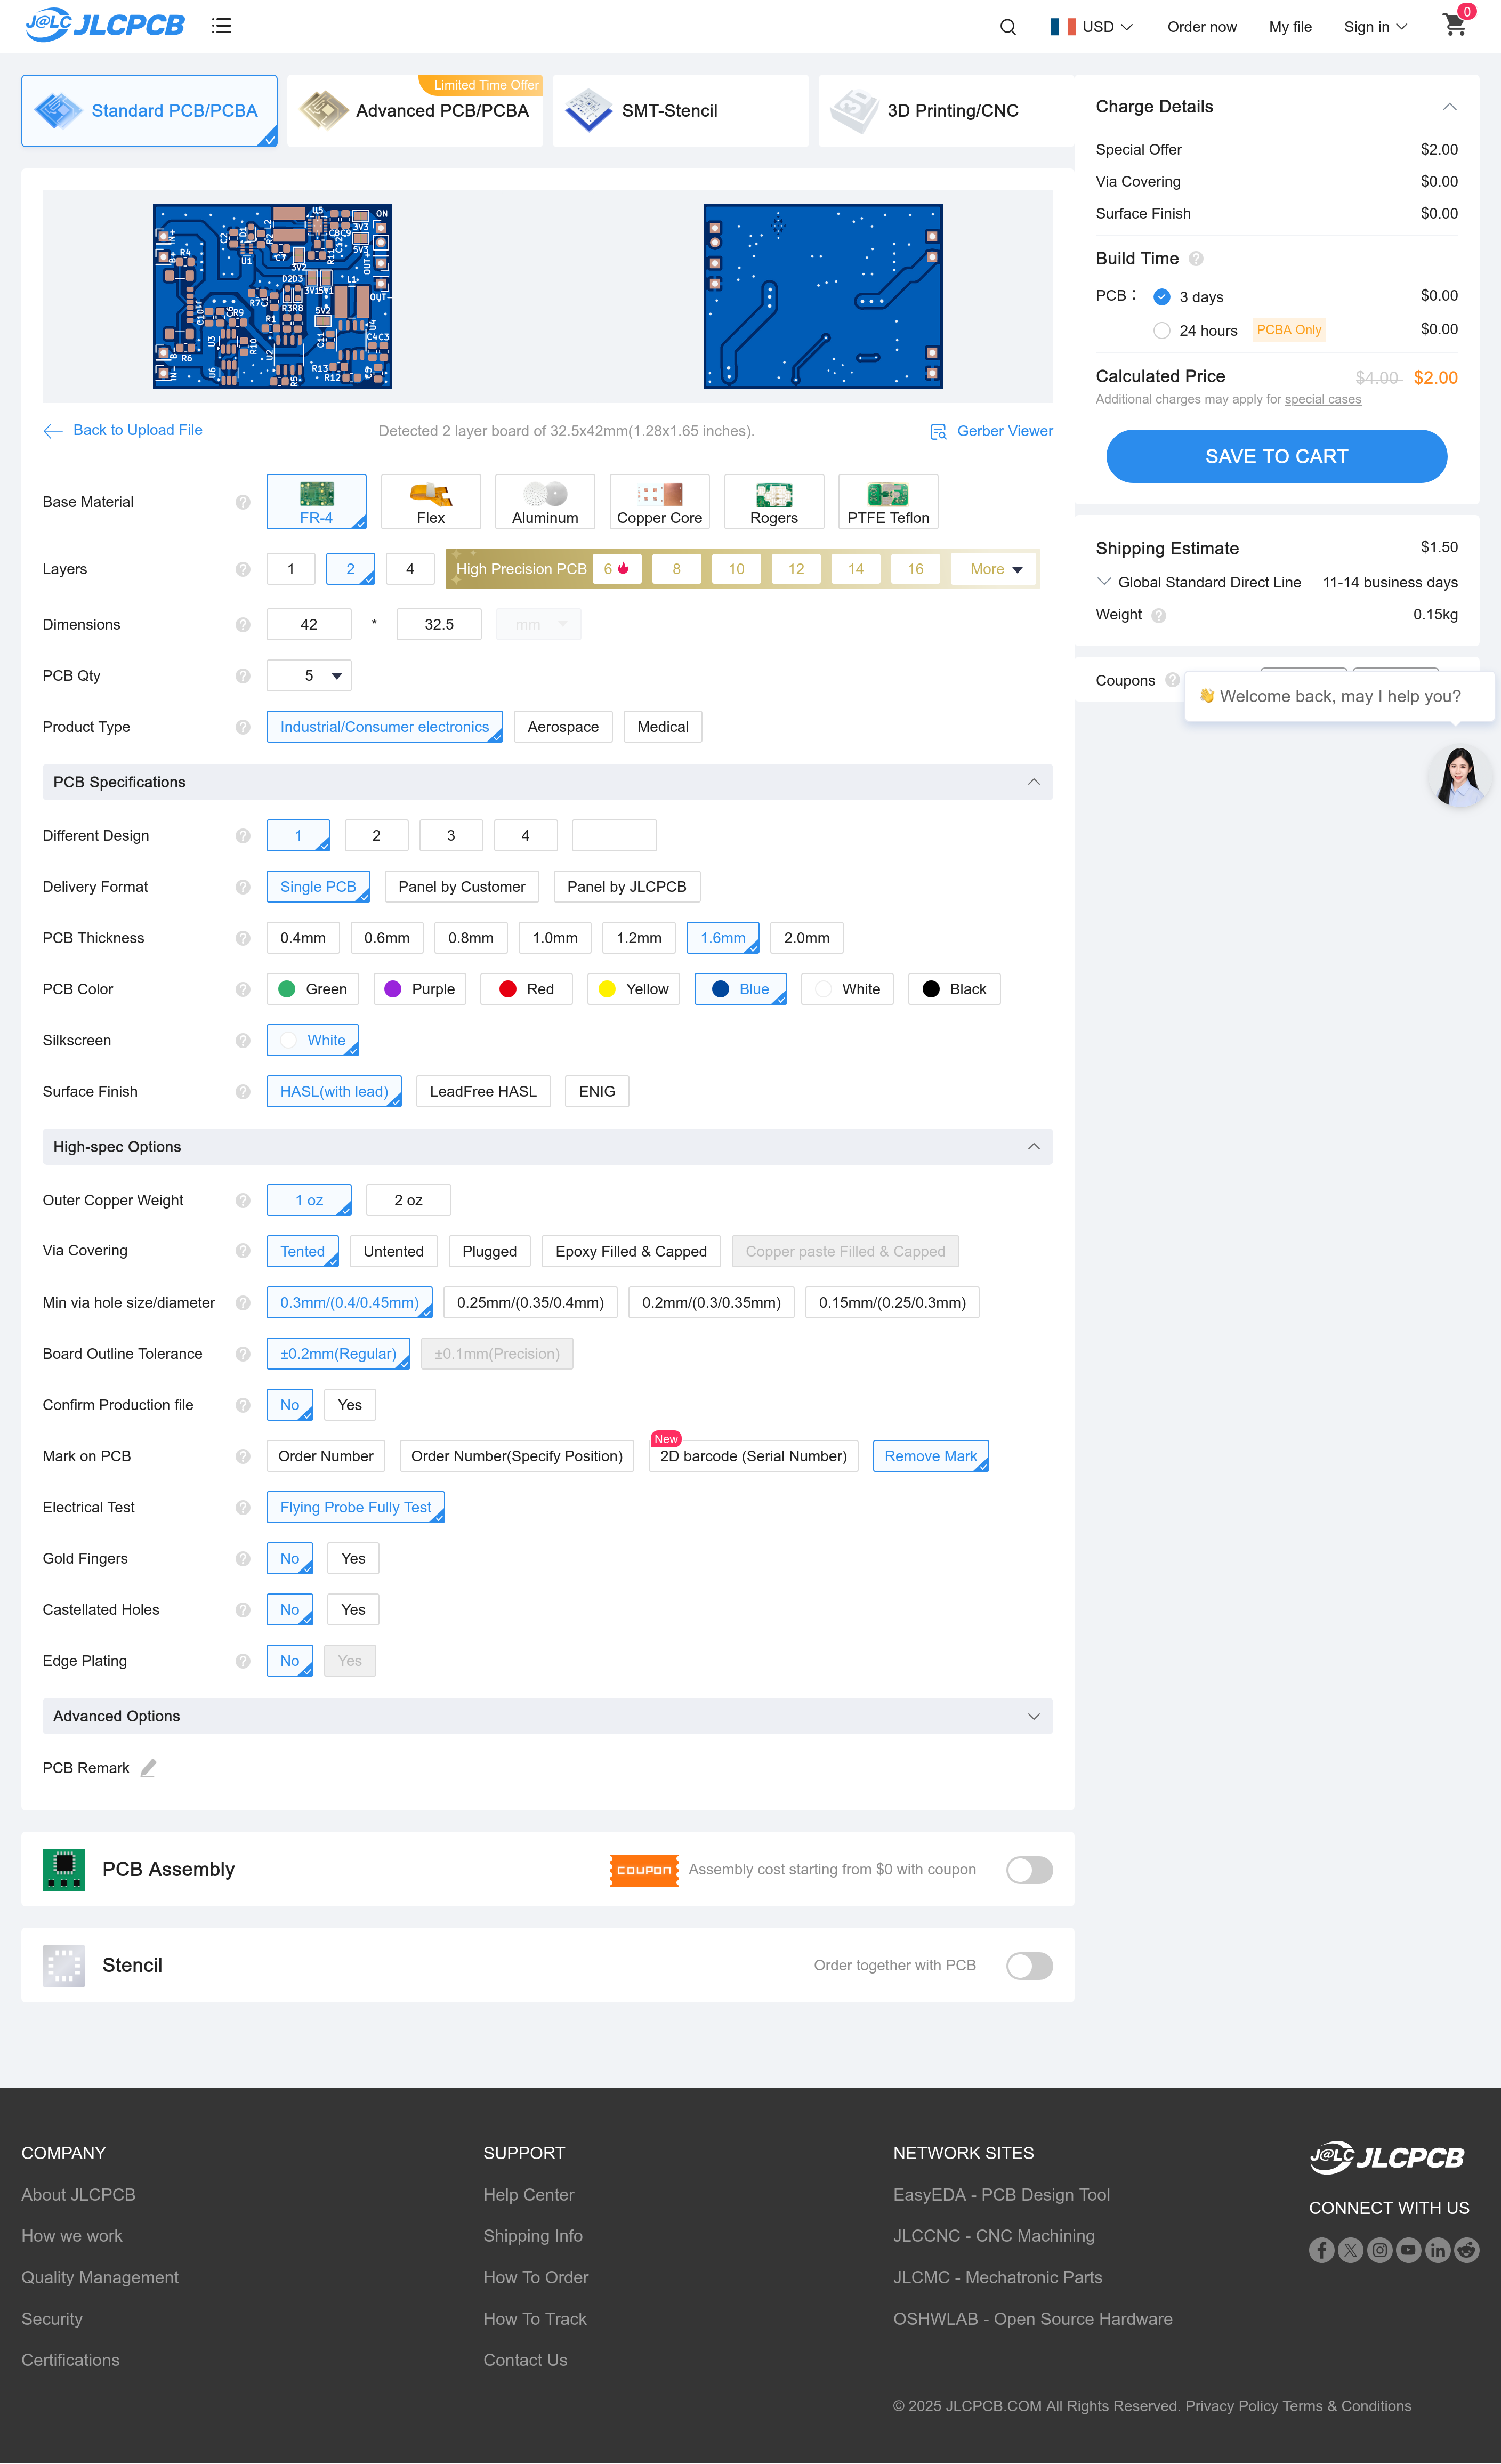Open the customer support avatar chat

pyautogui.click(x=1459, y=776)
